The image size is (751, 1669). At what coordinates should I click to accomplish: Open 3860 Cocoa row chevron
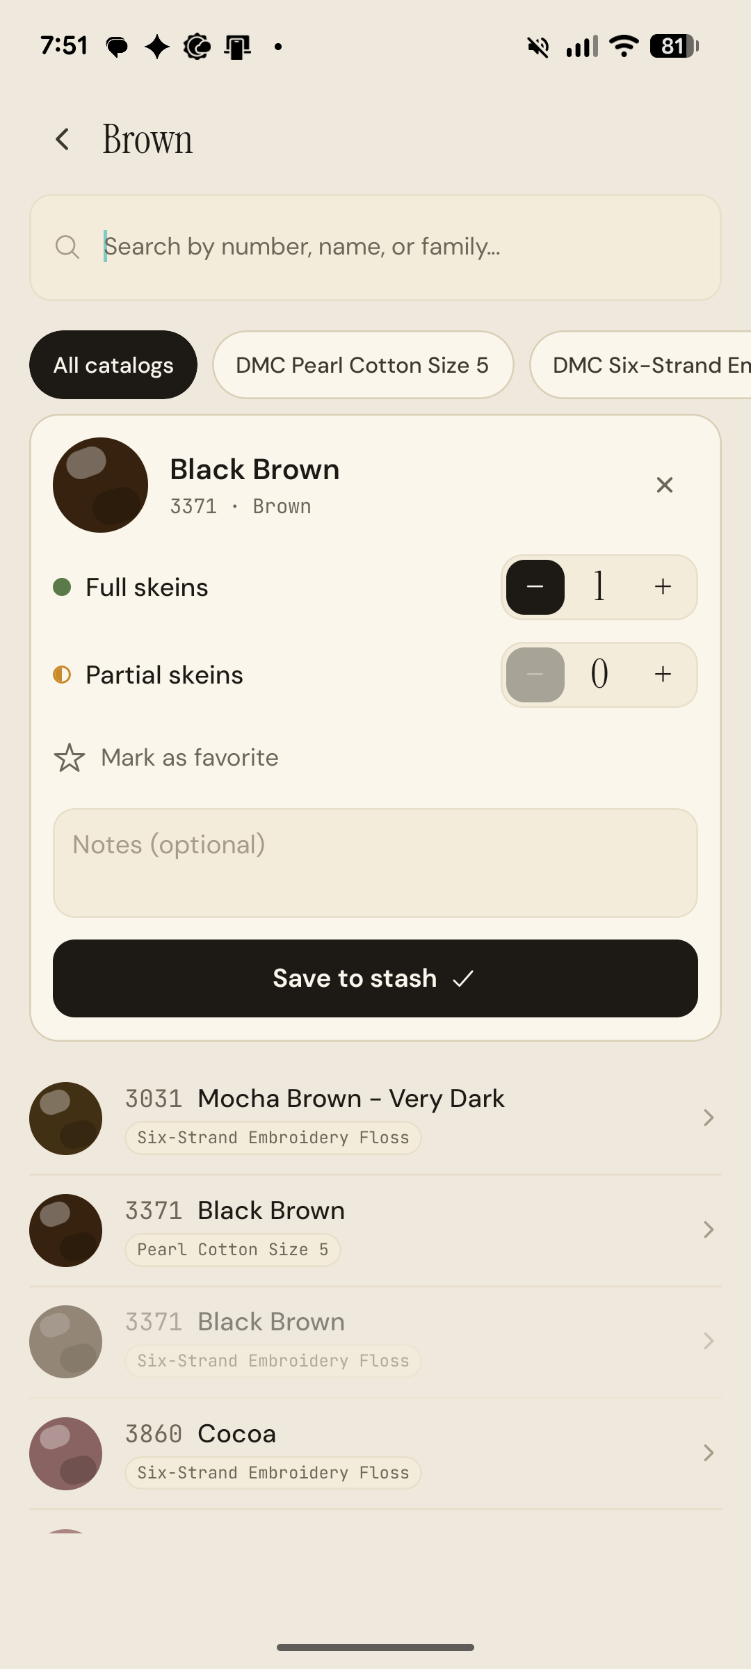(x=709, y=1453)
